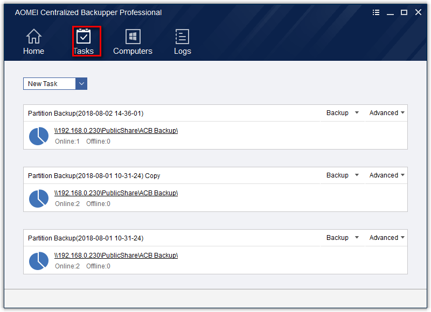The image size is (431, 312).
Task: Open backup path link of 14-36-01 task
Action: 116,131
